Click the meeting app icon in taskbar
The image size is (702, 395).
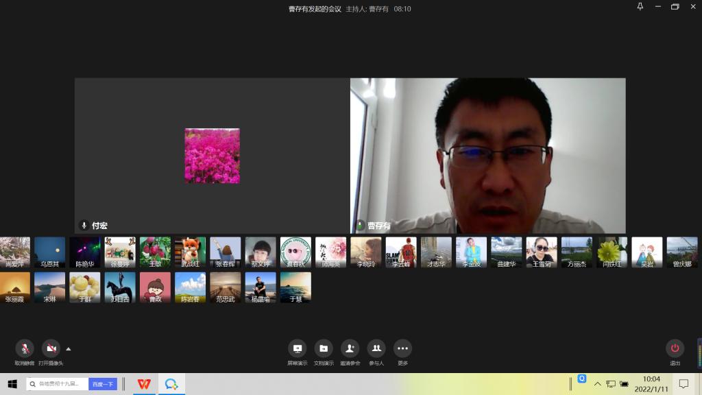[171, 384]
